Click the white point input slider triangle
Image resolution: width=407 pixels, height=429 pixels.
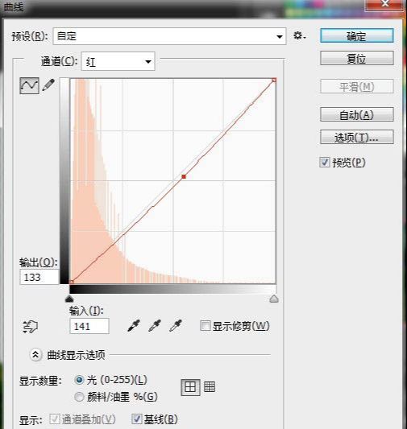[x=274, y=299]
